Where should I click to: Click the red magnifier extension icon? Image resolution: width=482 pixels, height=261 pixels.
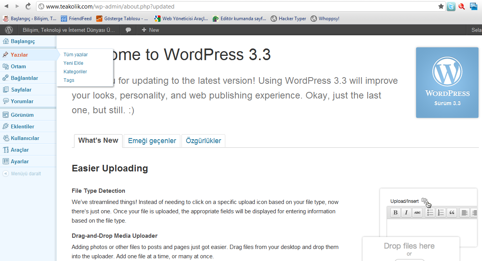coord(461,6)
